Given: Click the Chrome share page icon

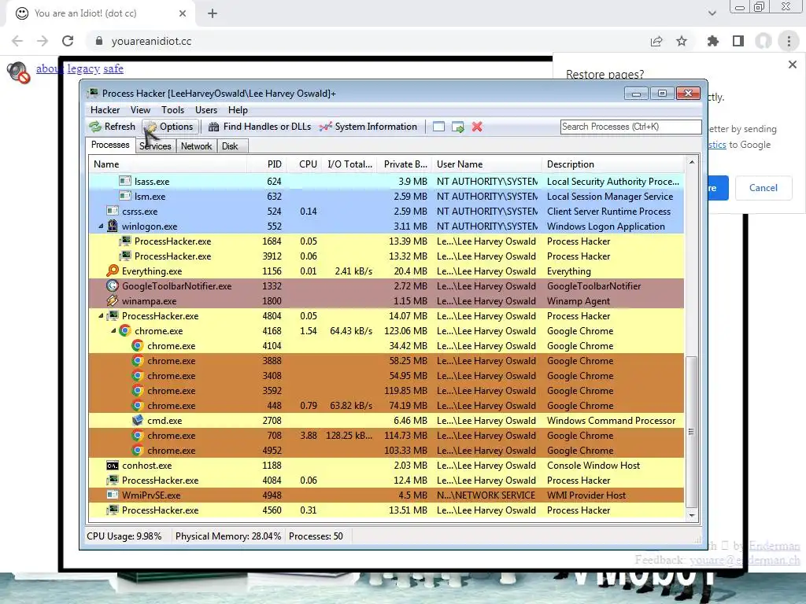Looking at the screenshot, I should [656, 41].
